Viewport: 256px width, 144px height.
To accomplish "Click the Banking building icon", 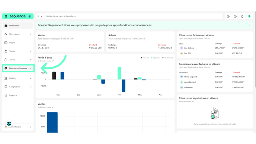I will click(x=6, y=78).
